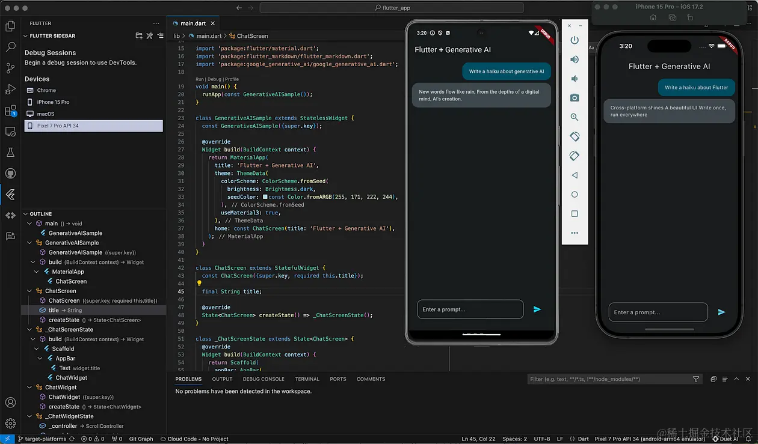The height and width of the screenshot is (444, 758).
Task: Open the Search view in the activity bar
Action: (10, 47)
